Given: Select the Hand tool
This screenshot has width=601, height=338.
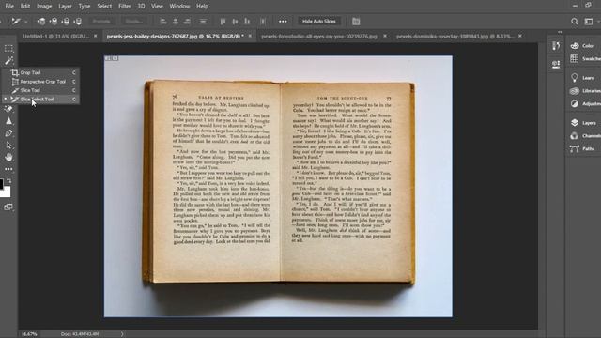Looking at the screenshot, I should (8, 157).
